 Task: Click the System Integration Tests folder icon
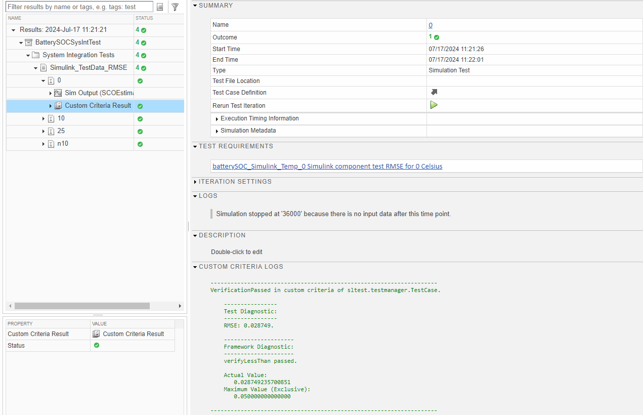click(x=36, y=55)
